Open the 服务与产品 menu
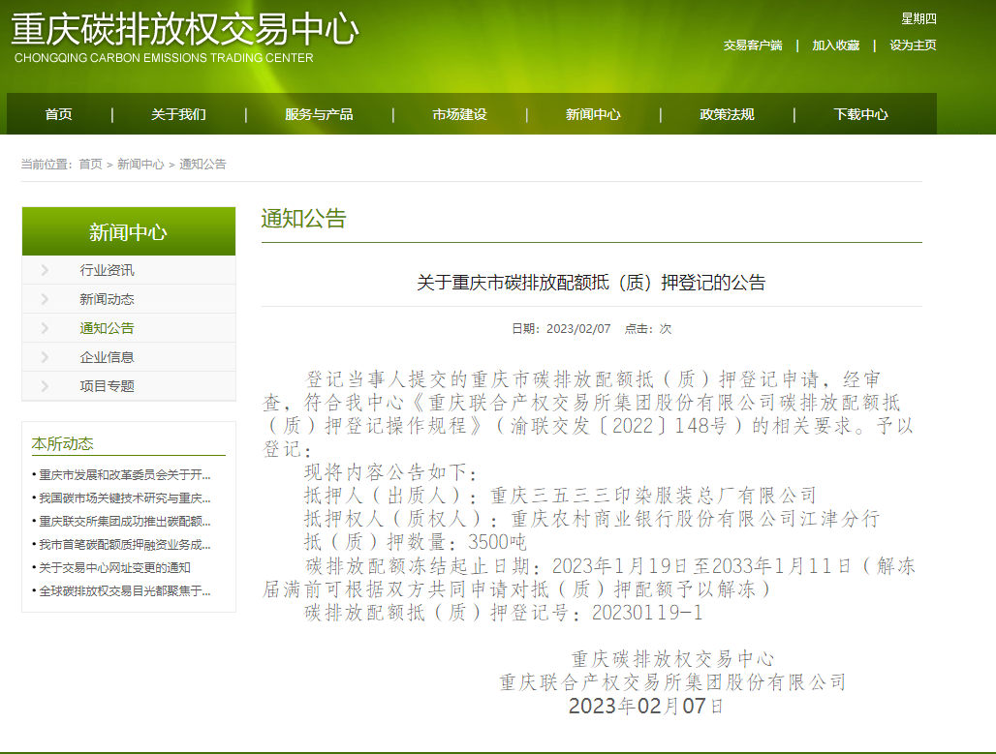The image size is (996, 754). [x=319, y=114]
